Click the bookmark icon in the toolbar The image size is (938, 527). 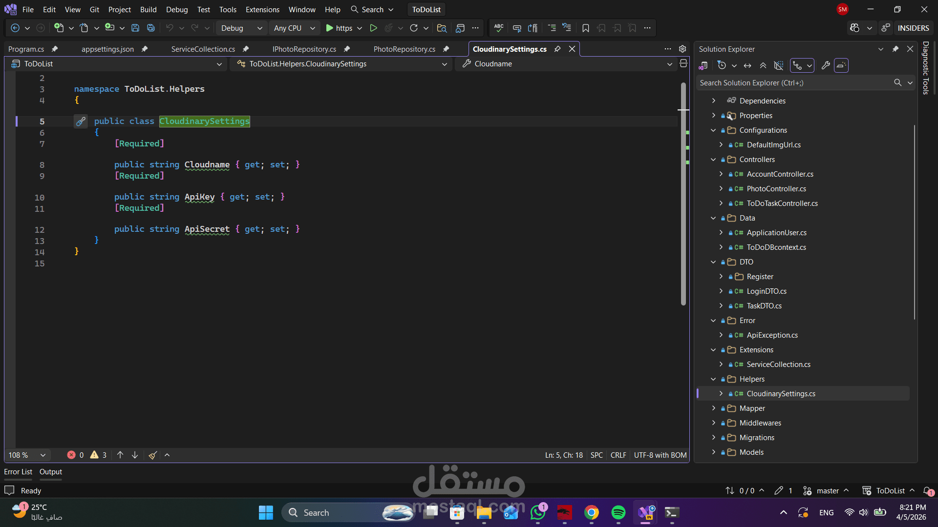585,28
